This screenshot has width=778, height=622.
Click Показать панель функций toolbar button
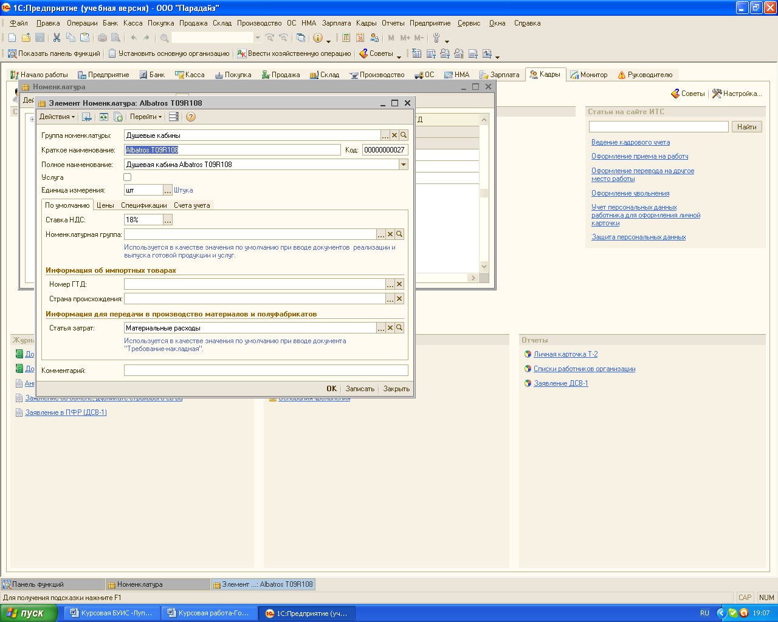(x=53, y=53)
